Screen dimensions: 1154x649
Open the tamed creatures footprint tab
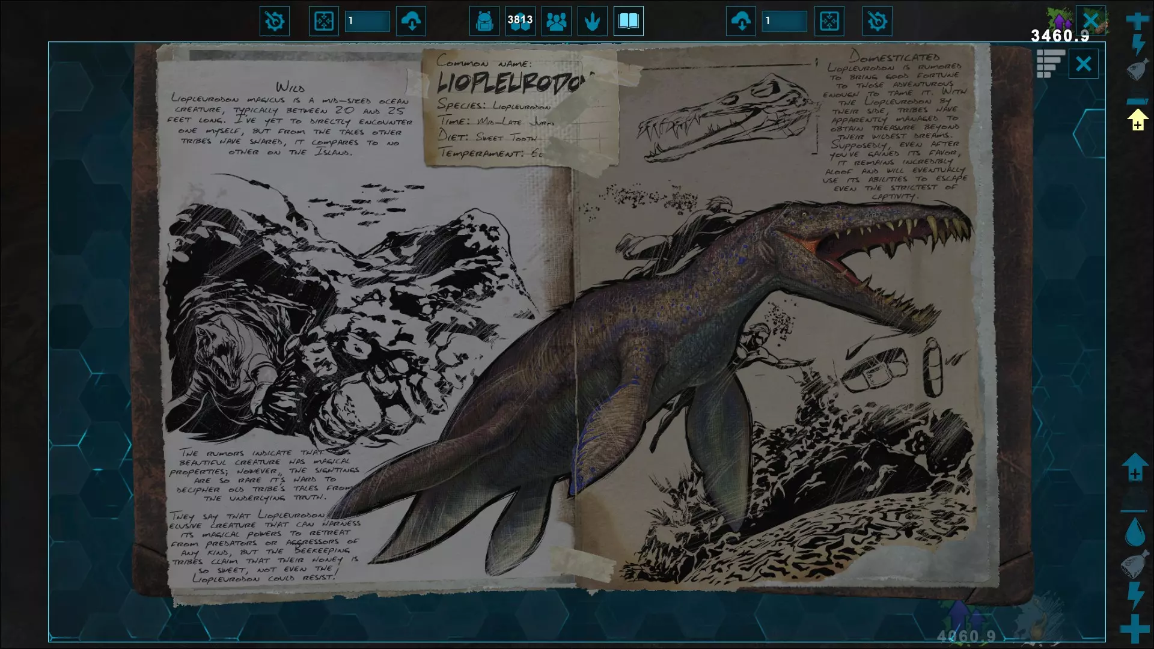click(x=592, y=22)
